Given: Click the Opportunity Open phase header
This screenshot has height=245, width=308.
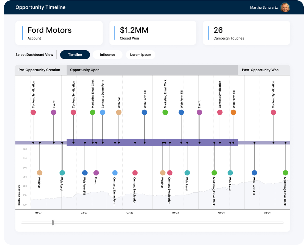Looking at the screenshot, I should point(152,70).
